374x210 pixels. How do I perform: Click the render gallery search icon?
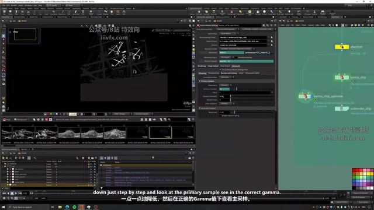169,120
